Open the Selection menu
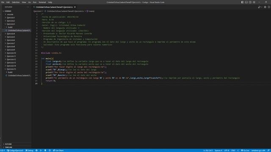This screenshot has height=152, width=271. (x=16, y=2)
